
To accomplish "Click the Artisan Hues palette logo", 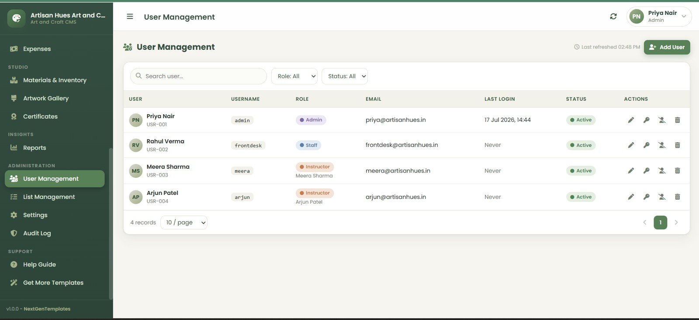I will (17, 18).
